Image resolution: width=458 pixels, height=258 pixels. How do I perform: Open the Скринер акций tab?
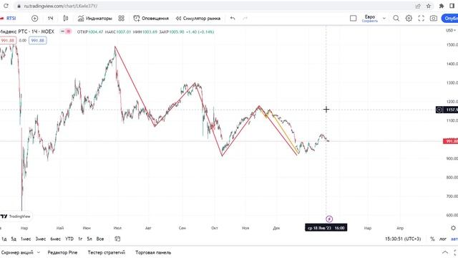coord(17,252)
